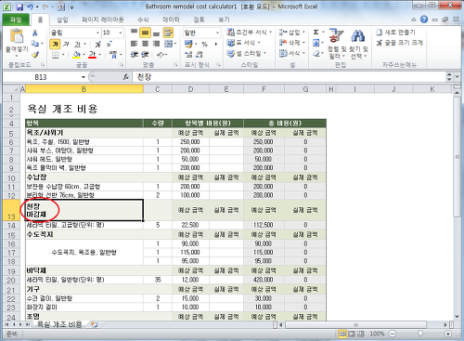Viewport: 464px width, 341px height.
Task: Click the Format Painter brush icon
Action: [x=35, y=55]
